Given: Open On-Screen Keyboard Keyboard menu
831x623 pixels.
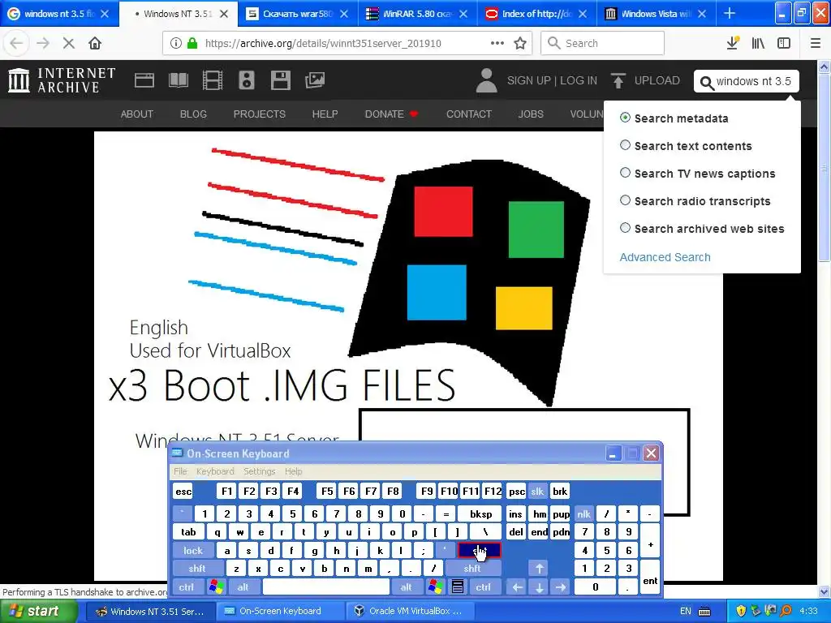Looking at the screenshot, I should tap(215, 471).
